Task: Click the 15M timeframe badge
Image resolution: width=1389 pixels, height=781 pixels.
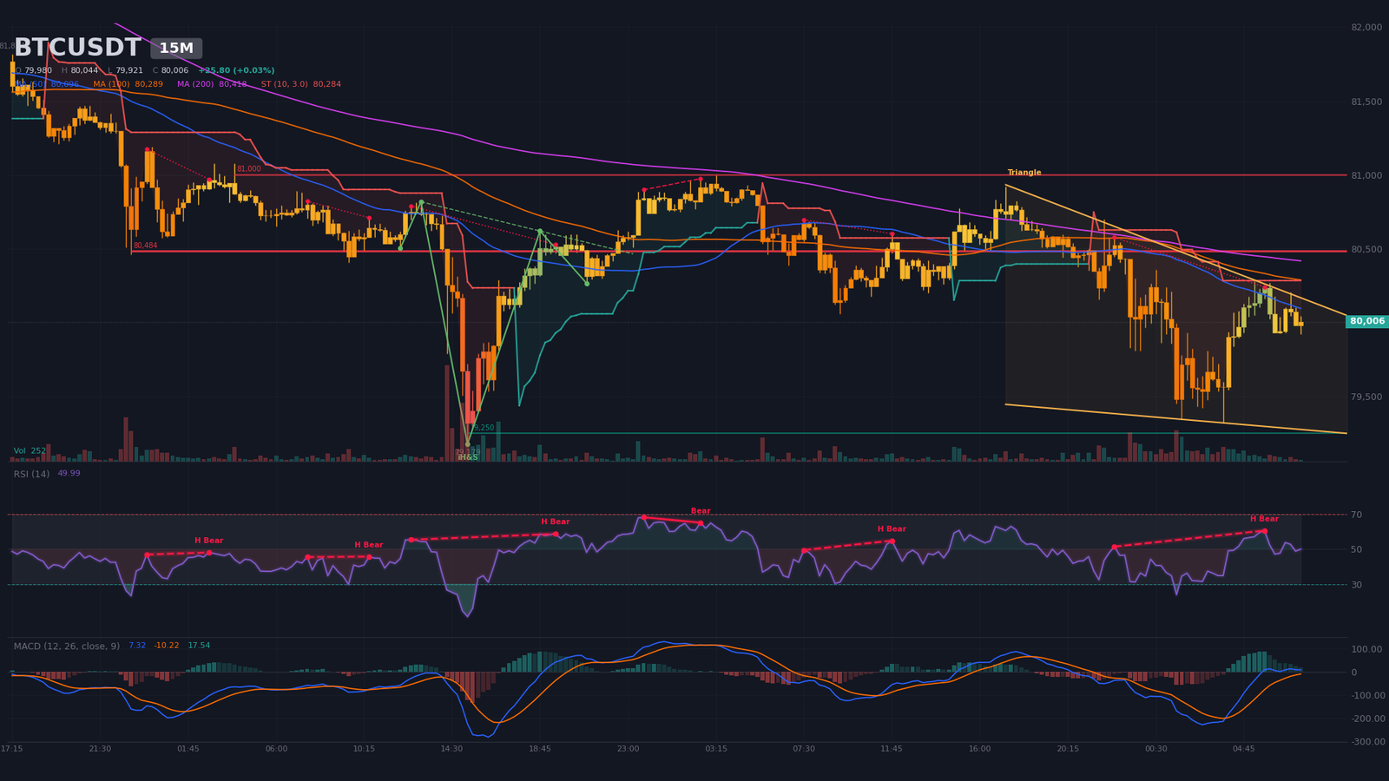Action: pos(176,49)
